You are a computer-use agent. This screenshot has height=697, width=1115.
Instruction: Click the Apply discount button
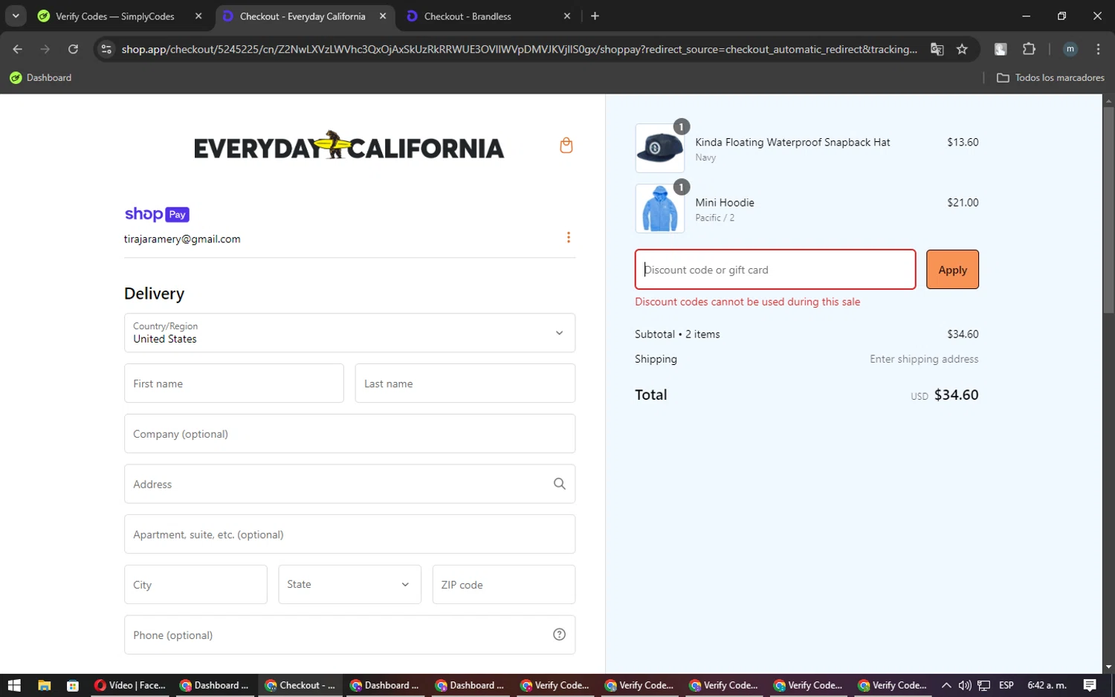click(952, 270)
